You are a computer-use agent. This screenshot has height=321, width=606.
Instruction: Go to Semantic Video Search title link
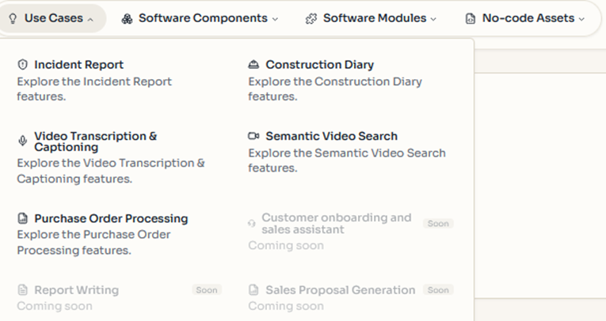point(331,136)
